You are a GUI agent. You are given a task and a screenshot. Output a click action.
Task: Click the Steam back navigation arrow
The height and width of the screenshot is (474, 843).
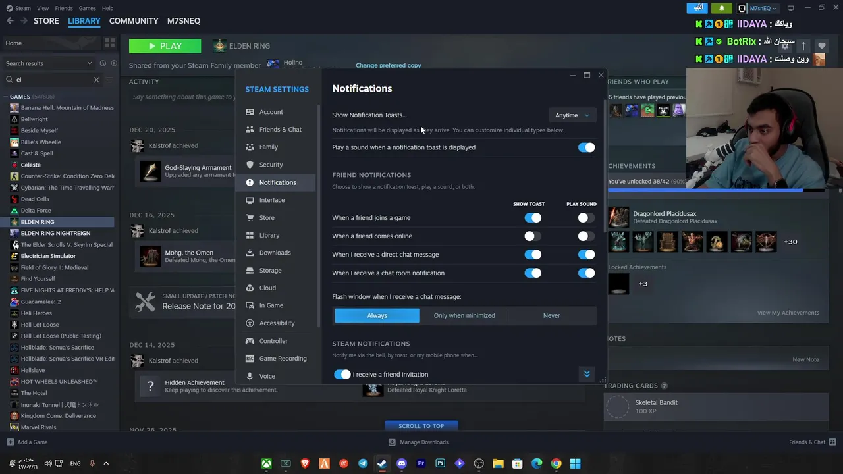pos(10,21)
